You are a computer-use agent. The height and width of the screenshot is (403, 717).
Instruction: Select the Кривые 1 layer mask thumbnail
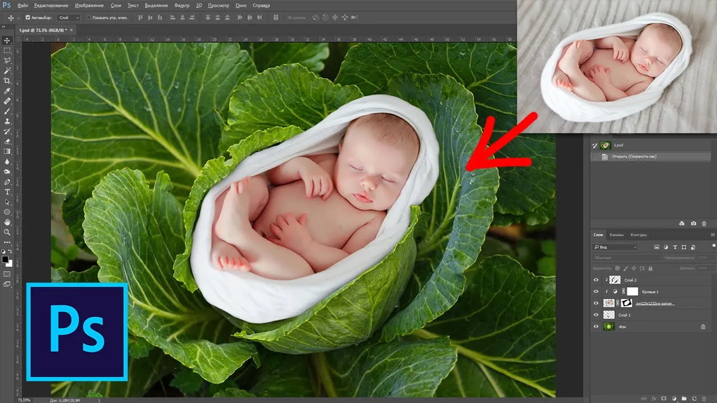click(x=632, y=291)
